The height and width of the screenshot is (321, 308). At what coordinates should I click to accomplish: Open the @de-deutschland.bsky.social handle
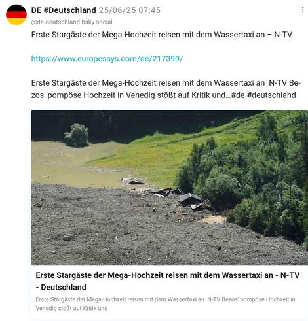click(x=72, y=22)
